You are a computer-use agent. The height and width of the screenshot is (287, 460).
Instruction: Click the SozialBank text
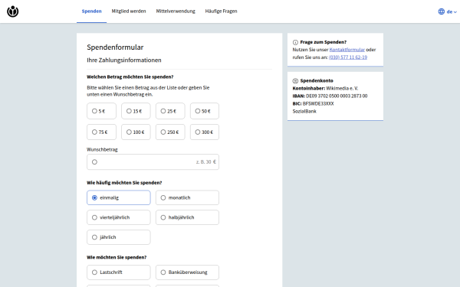click(304, 111)
